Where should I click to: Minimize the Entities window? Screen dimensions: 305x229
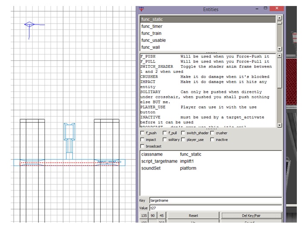click(257, 9)
